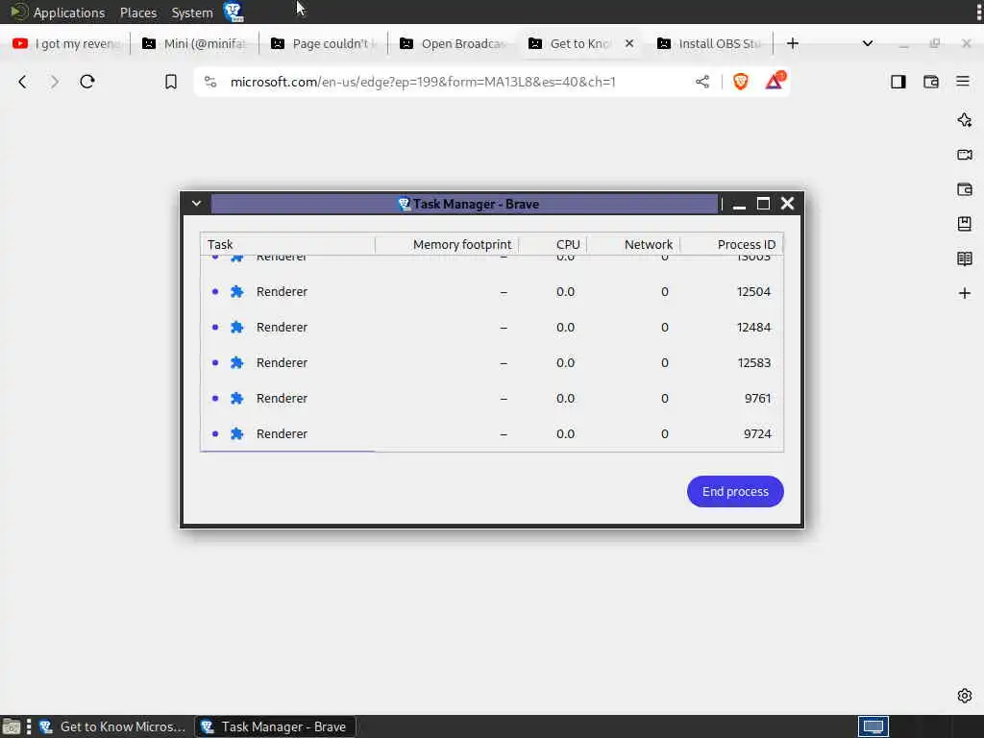Select Renderer row with process ID 9761
984x738 pixels.
492,399
